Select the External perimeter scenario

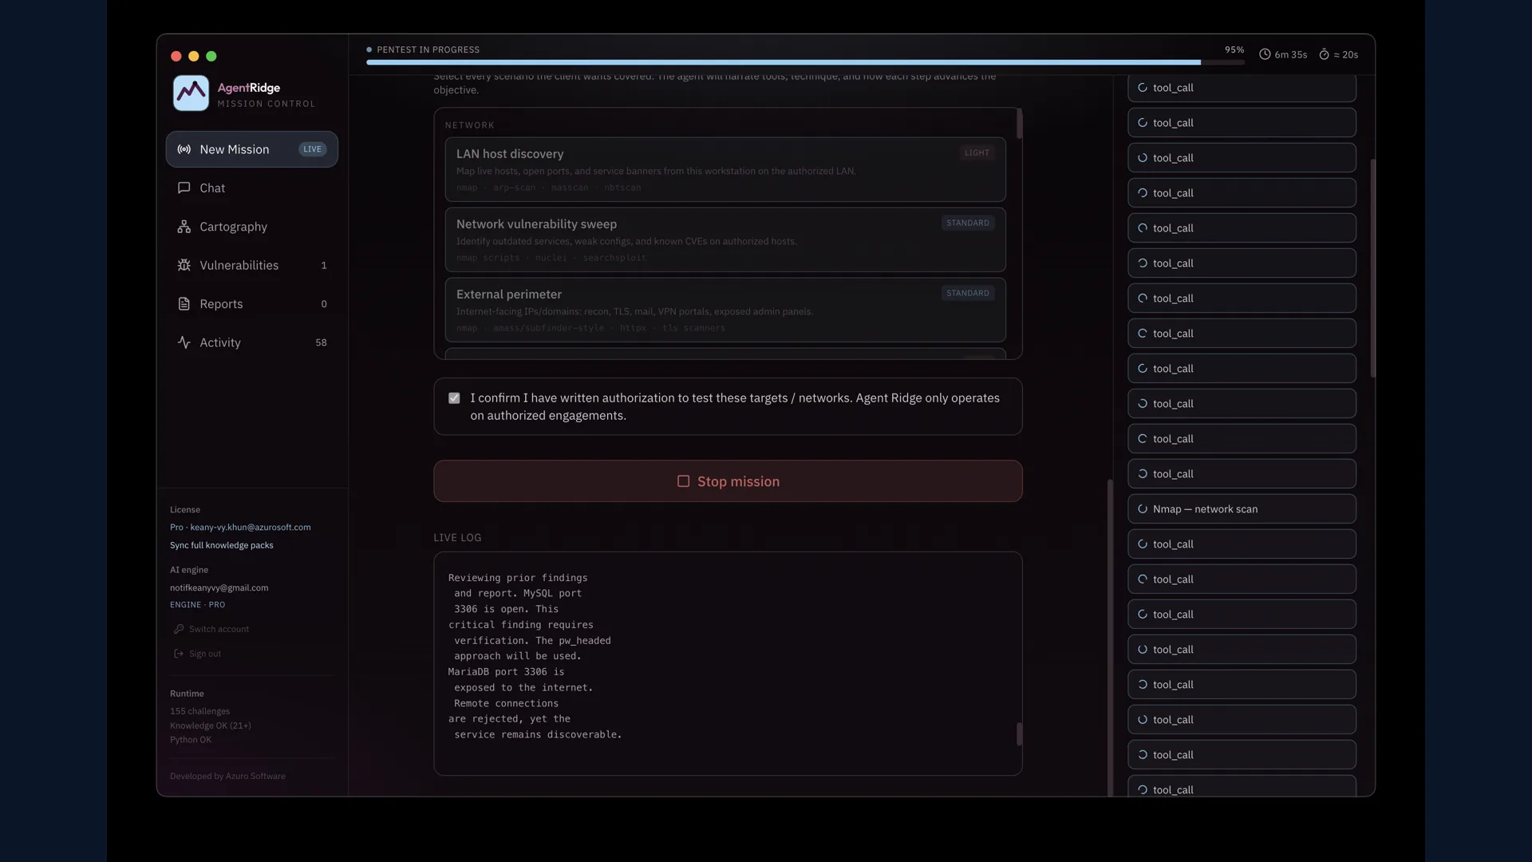pyautogui.click(x=725, y=310)
